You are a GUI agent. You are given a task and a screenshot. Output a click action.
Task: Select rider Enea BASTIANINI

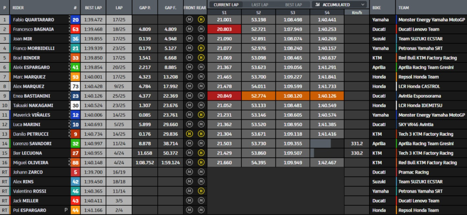click(31, 95)
